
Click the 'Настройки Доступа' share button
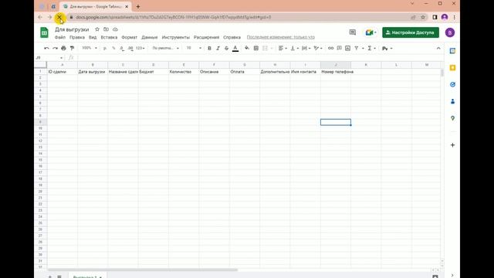point(411,32)
